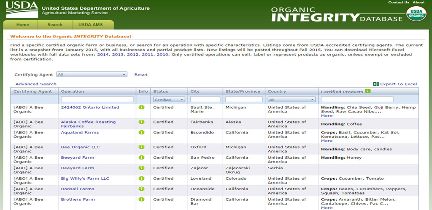432x210 pixels.
Task: Open Brothers Farm operation
Action: [78, 199]
